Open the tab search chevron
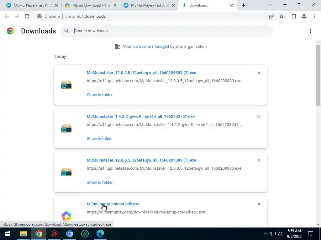 271,4
